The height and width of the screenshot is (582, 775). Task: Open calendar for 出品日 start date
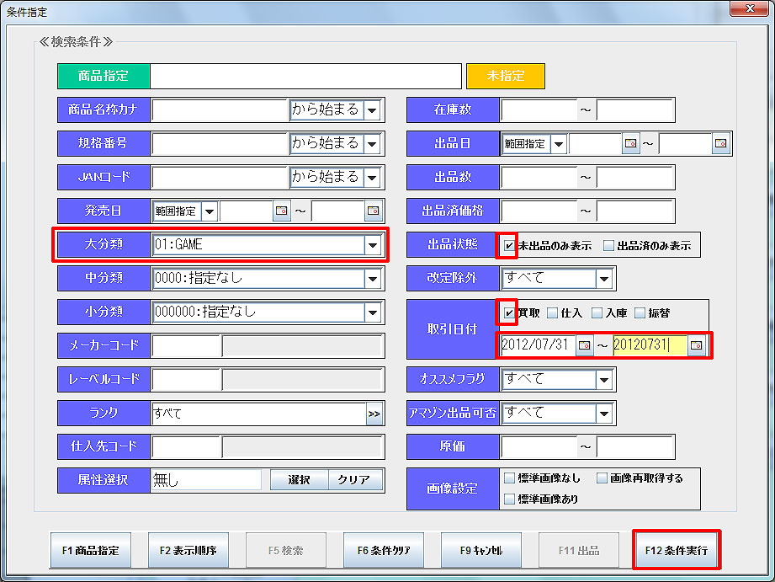631,143
